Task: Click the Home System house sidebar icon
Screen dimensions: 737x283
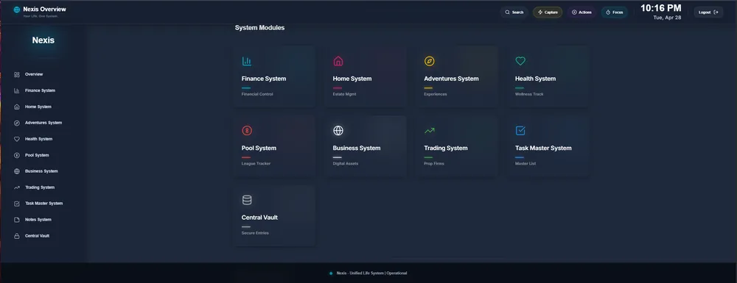Action: coord(17,107)
